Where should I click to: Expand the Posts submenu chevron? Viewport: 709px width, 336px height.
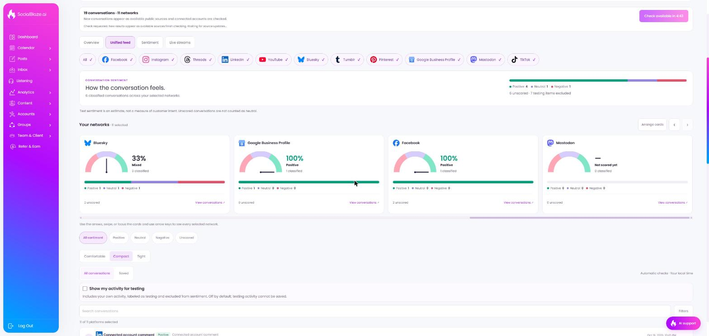pos(50,59)
